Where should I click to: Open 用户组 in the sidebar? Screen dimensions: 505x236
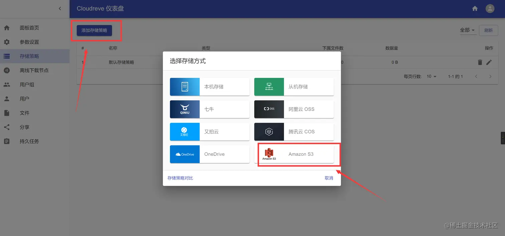click(x=35, y=85)
